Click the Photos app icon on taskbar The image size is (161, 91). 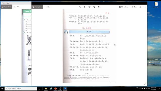(65, 89)
